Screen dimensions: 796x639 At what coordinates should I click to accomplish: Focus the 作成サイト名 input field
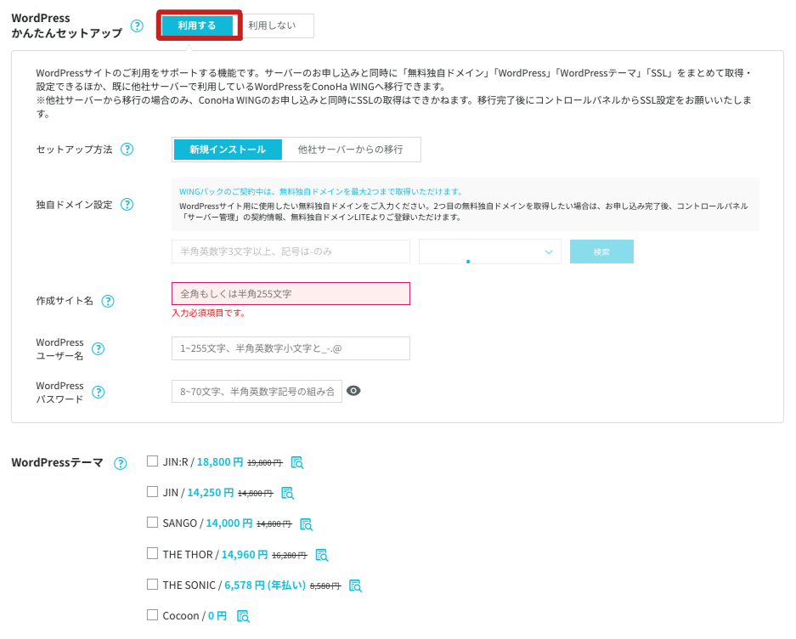coord(291,294)
